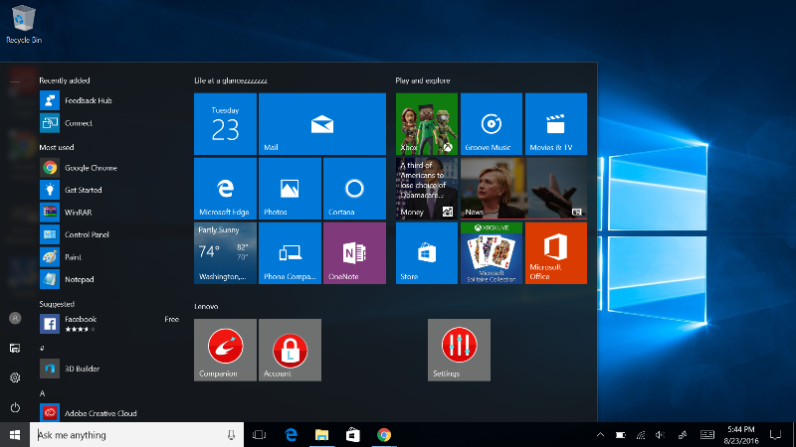Click the Life at a glance group title
This screenshot has width=796, height=447.
pos(231,80)
